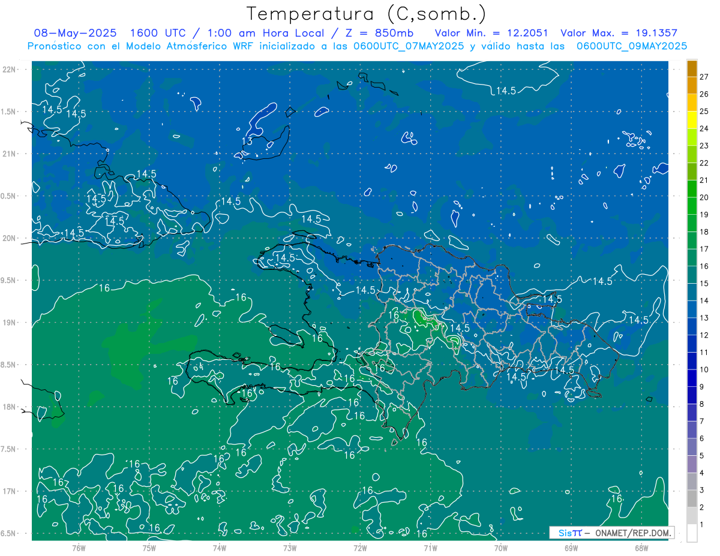
Task: Select the date "08-May-2025" in header
Action: [76, 33]
